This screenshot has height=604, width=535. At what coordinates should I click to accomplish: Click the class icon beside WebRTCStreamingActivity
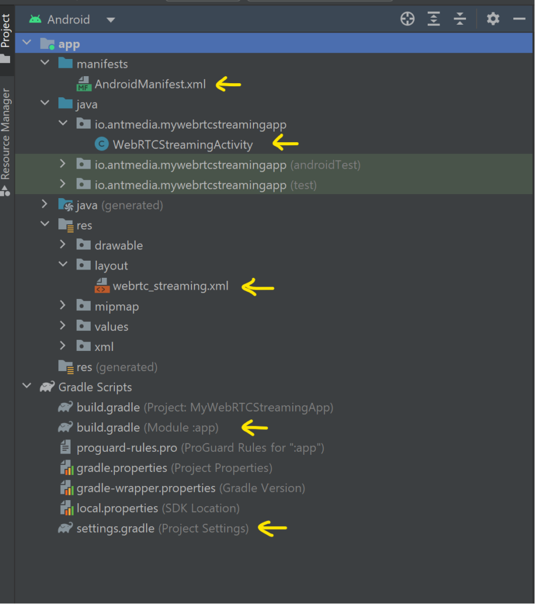[x=101, y=144]
